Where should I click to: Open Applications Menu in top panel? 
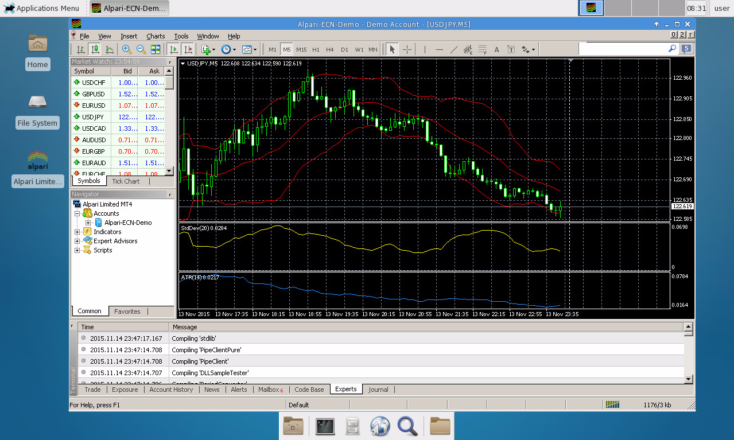(41, 8)
